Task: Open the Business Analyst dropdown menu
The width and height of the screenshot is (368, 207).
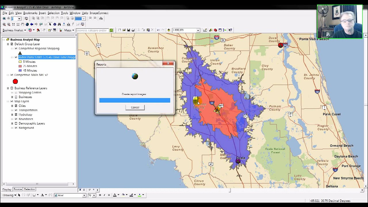Action: 14,30
